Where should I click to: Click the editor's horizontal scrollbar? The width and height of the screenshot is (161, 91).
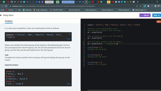pyautogui.click(x=124, y=90)
